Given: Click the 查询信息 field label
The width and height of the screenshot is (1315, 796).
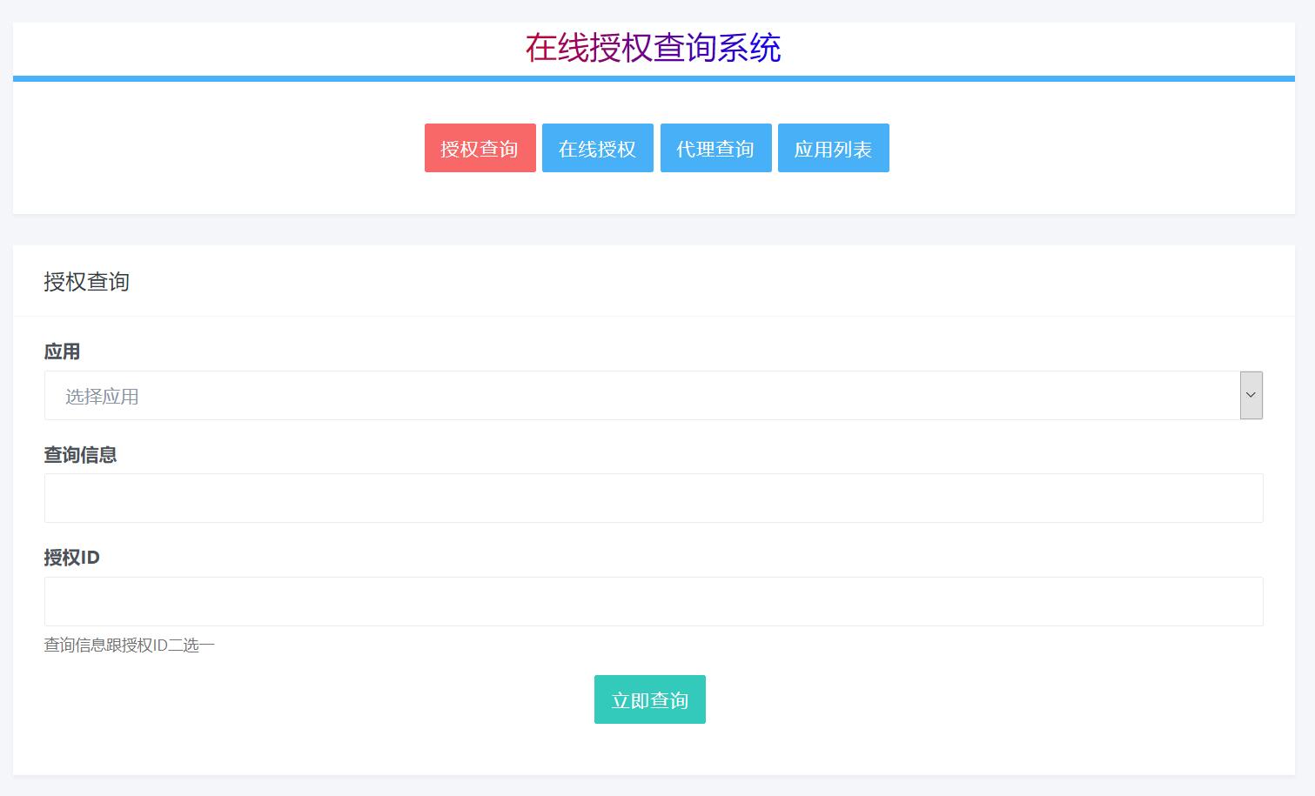Looking at the screenshot, I should pos(81,455).
